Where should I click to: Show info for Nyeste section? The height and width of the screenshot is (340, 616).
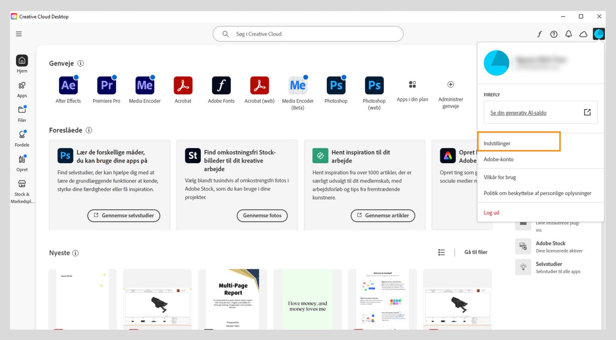tap(75, 253)
